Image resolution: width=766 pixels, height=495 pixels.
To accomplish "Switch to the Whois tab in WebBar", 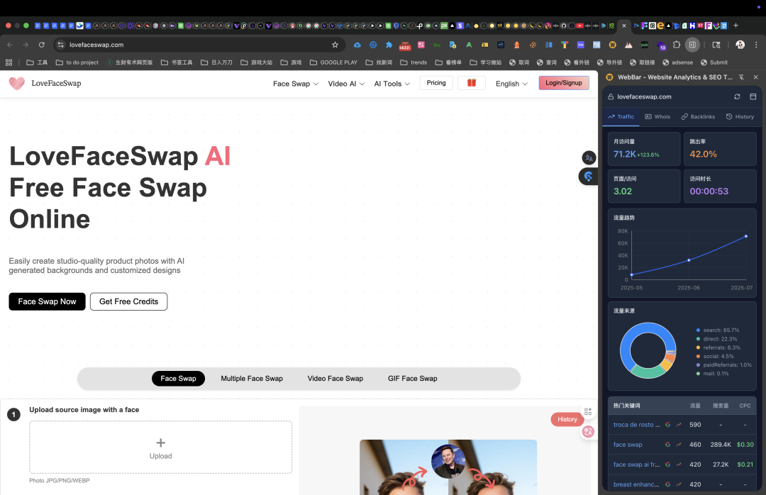I will [x=657, y=117].
